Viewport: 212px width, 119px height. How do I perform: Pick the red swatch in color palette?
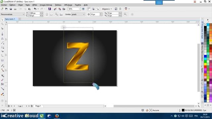click(x=205, y=67)
